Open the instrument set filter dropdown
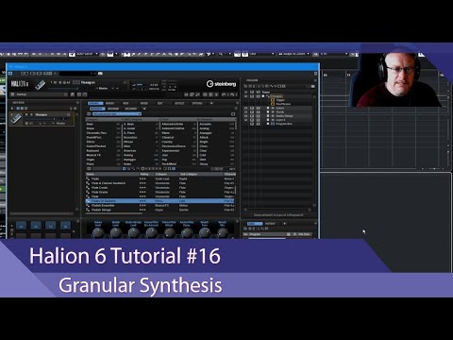 [116, 114]
